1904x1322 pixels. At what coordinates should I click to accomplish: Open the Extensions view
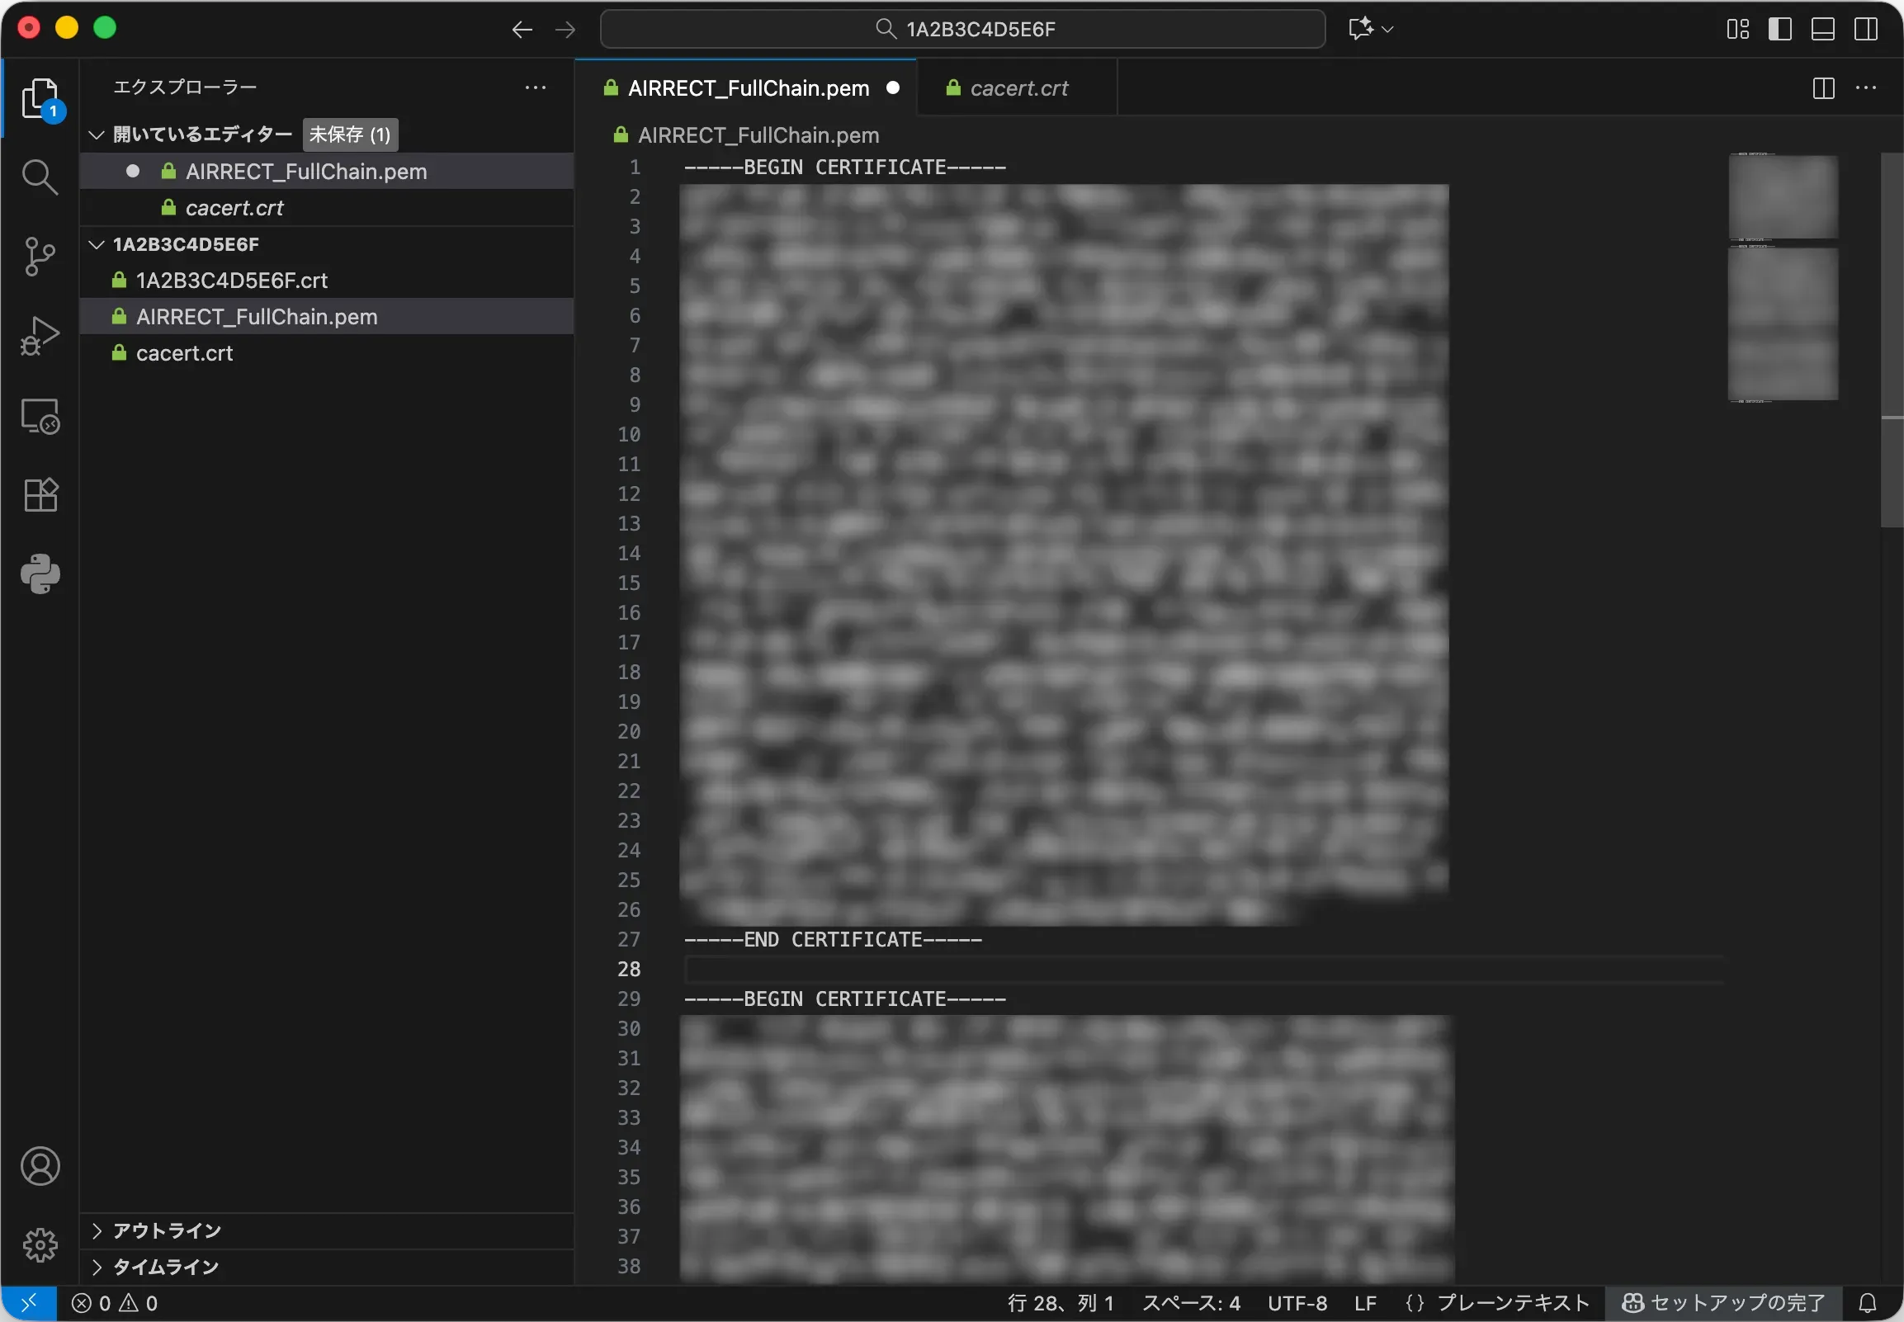coord(39,495)
